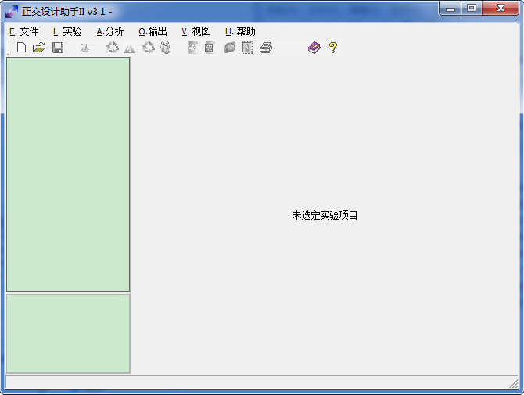Click the grayed triangle warning icon
The width and height of the screenshot is (524, 395).
(x=129, y=48)
